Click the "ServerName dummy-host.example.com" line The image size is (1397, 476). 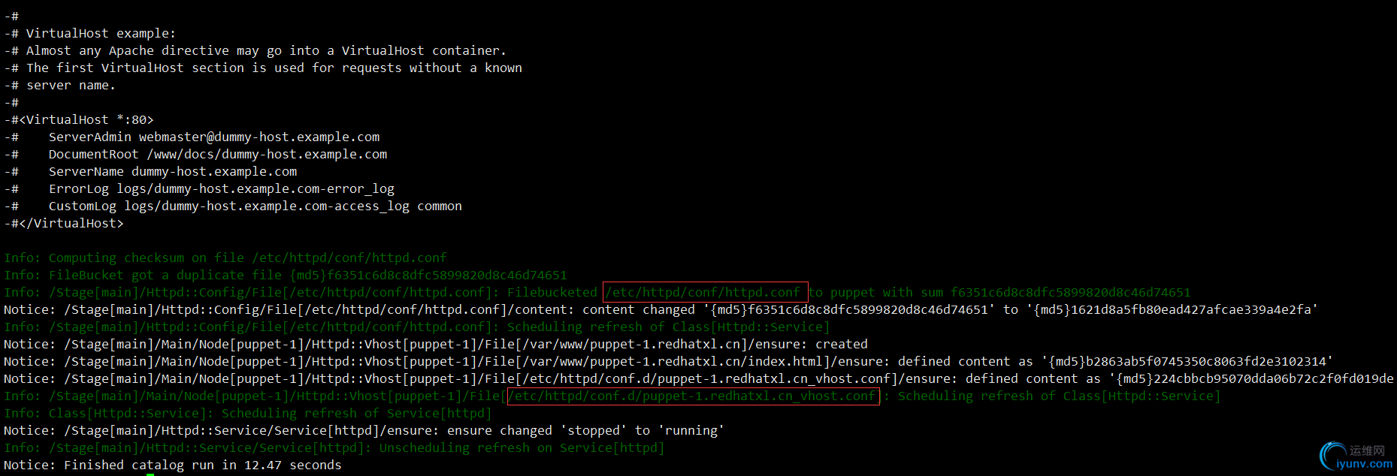172,171
